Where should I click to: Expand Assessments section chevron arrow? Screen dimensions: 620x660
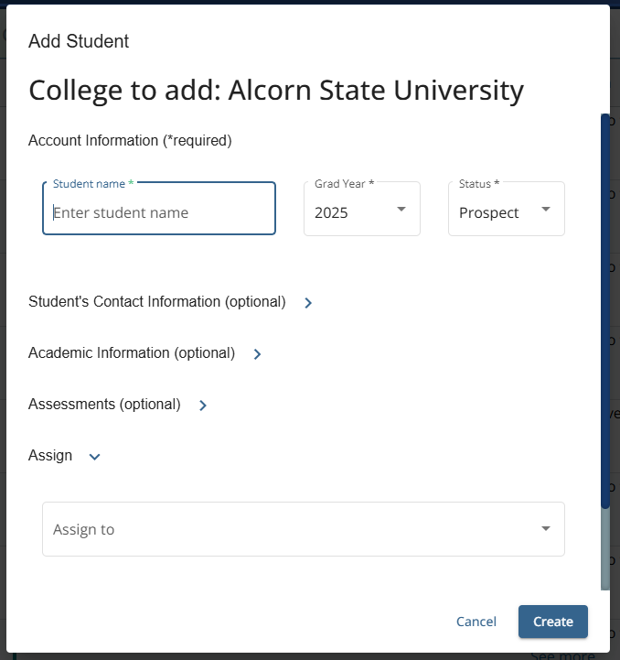(203, 406)
